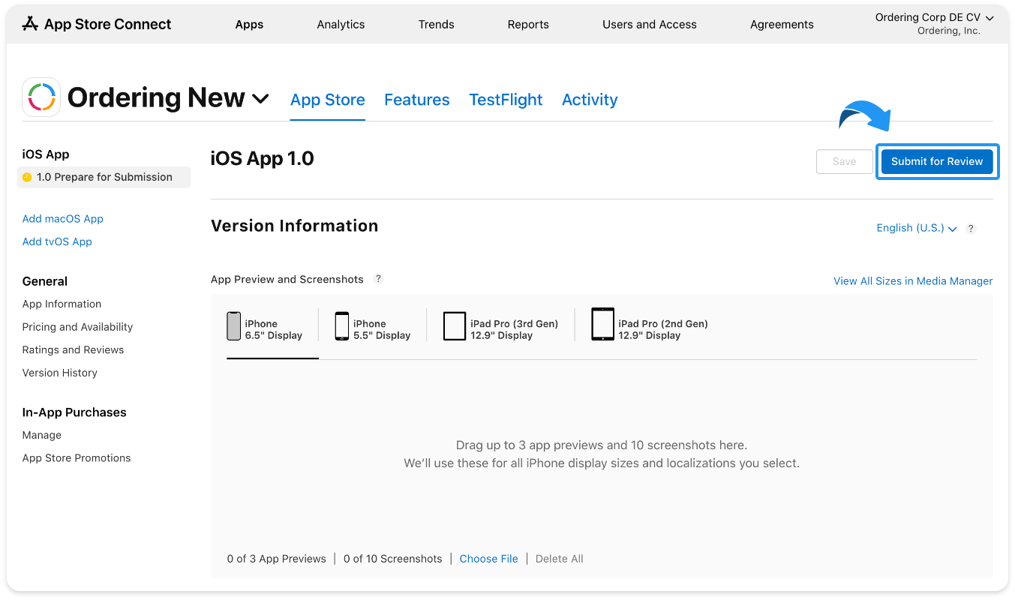The width and height of the screenshot is (1015, 600).
Task: Click the Save button
Action: [845, 161]
